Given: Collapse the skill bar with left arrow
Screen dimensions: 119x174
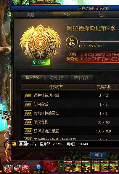Looking at the screenshot, I should tap(61, 158).
